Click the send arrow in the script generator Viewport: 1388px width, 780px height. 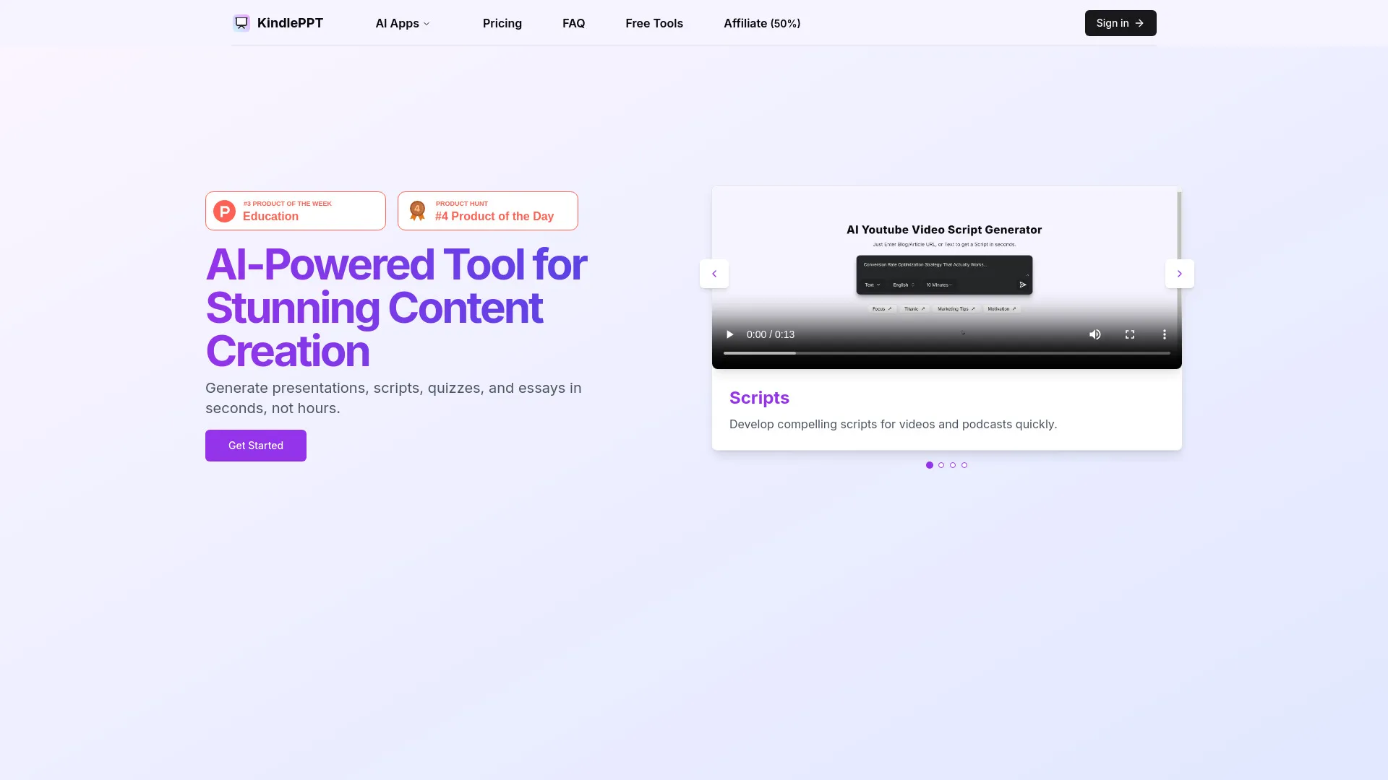(x=1023, y=285)
